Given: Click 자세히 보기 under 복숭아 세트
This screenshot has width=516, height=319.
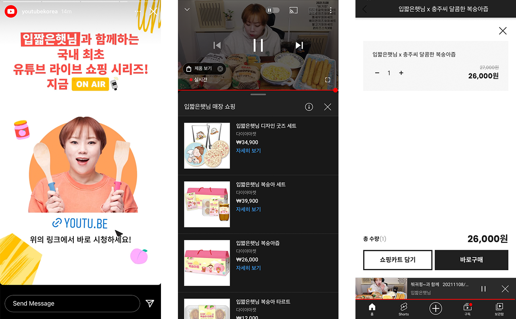Looking at the screenshot, I should 249,209.
